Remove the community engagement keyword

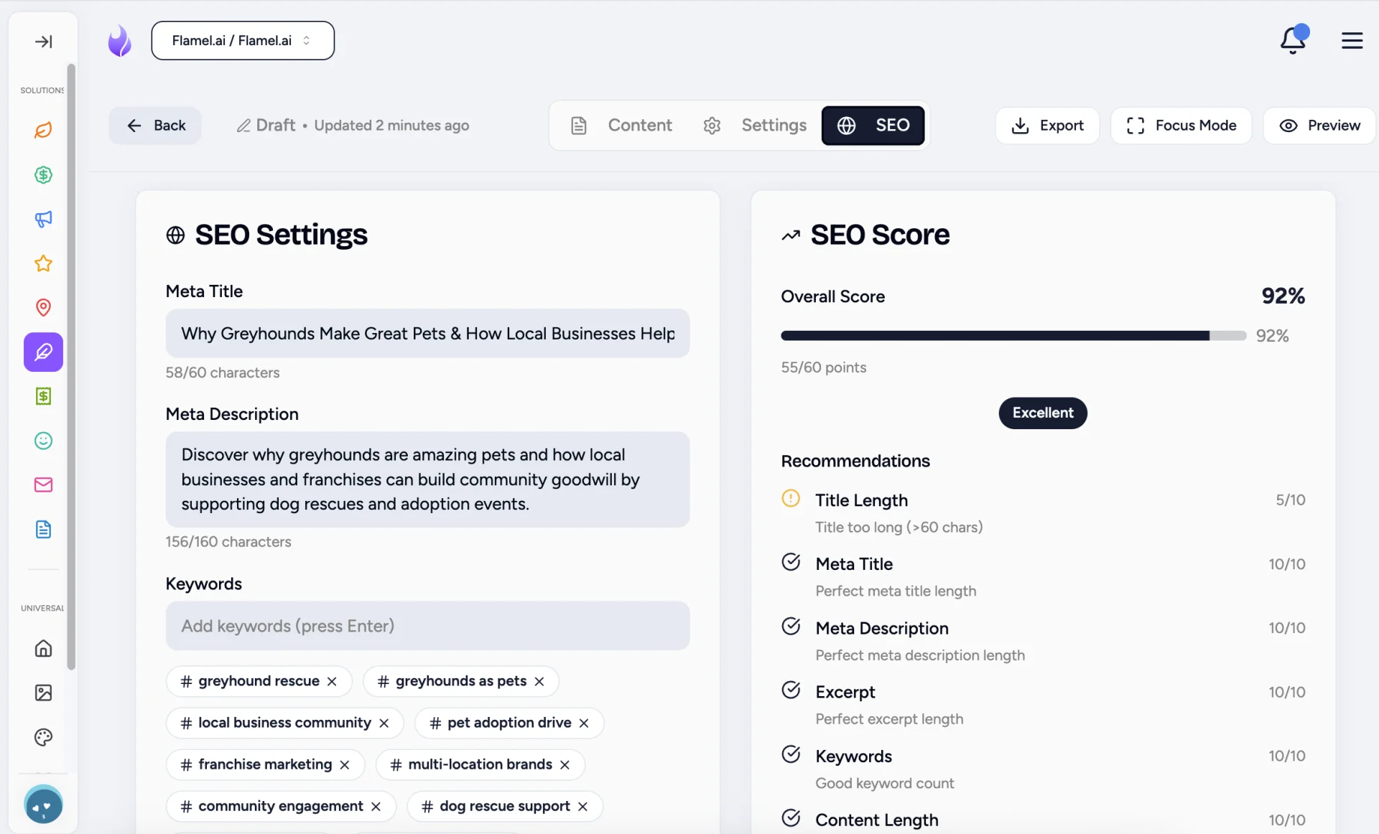tap(376, 806)
